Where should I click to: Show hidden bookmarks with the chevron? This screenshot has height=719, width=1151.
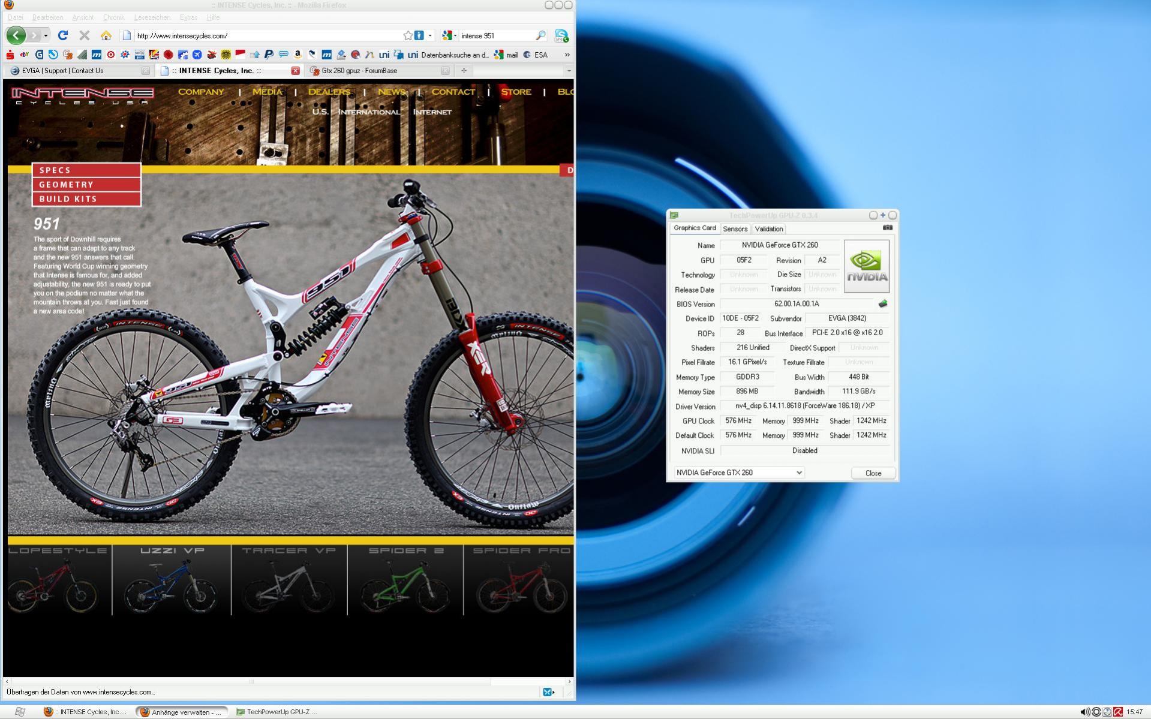coord(567,55)
